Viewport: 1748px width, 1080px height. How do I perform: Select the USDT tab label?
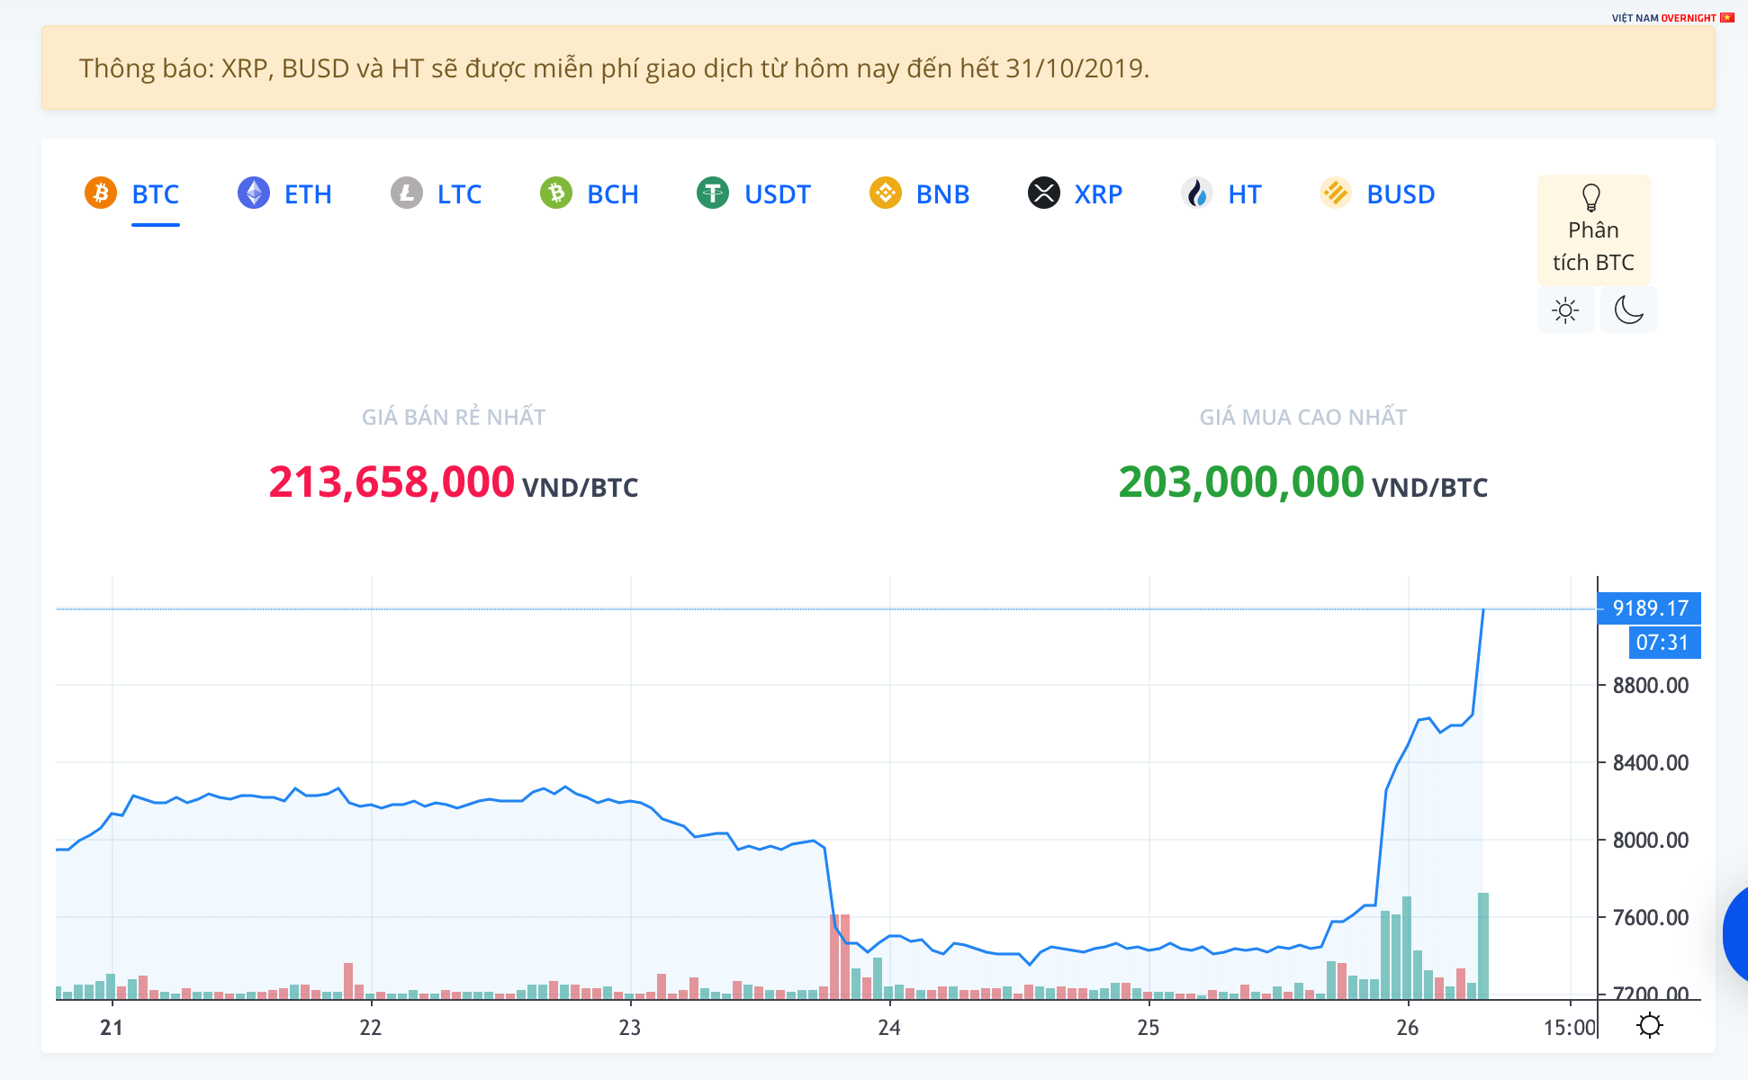click(x=777, y=194)
